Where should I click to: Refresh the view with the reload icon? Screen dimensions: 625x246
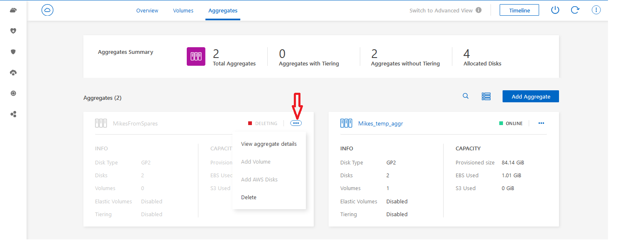[575, 10]
